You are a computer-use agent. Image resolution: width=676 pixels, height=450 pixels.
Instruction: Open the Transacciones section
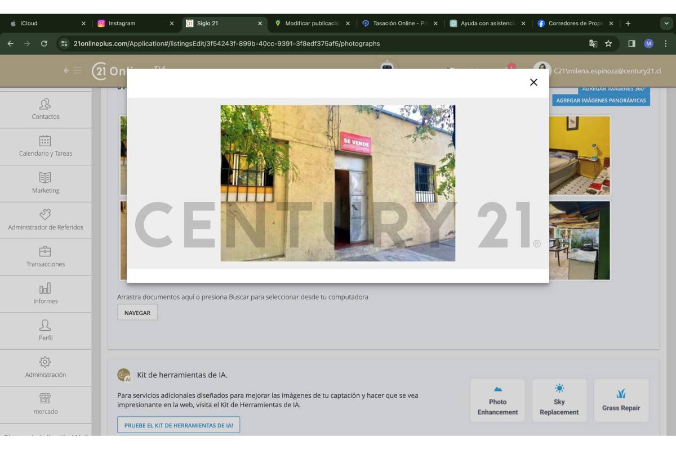click(x=46, y=257)
